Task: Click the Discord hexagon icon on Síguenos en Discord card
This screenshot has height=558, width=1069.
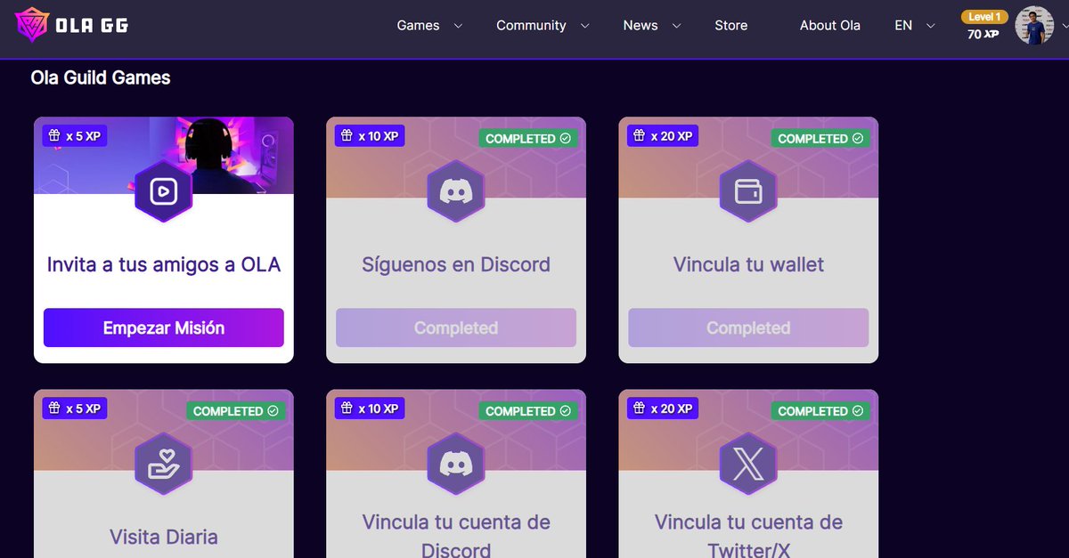Action: tap(456, 190)
